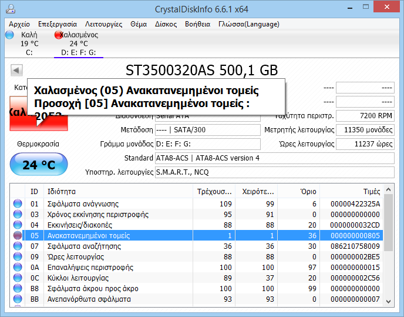Click the red health status button

[x=39, y=114]
